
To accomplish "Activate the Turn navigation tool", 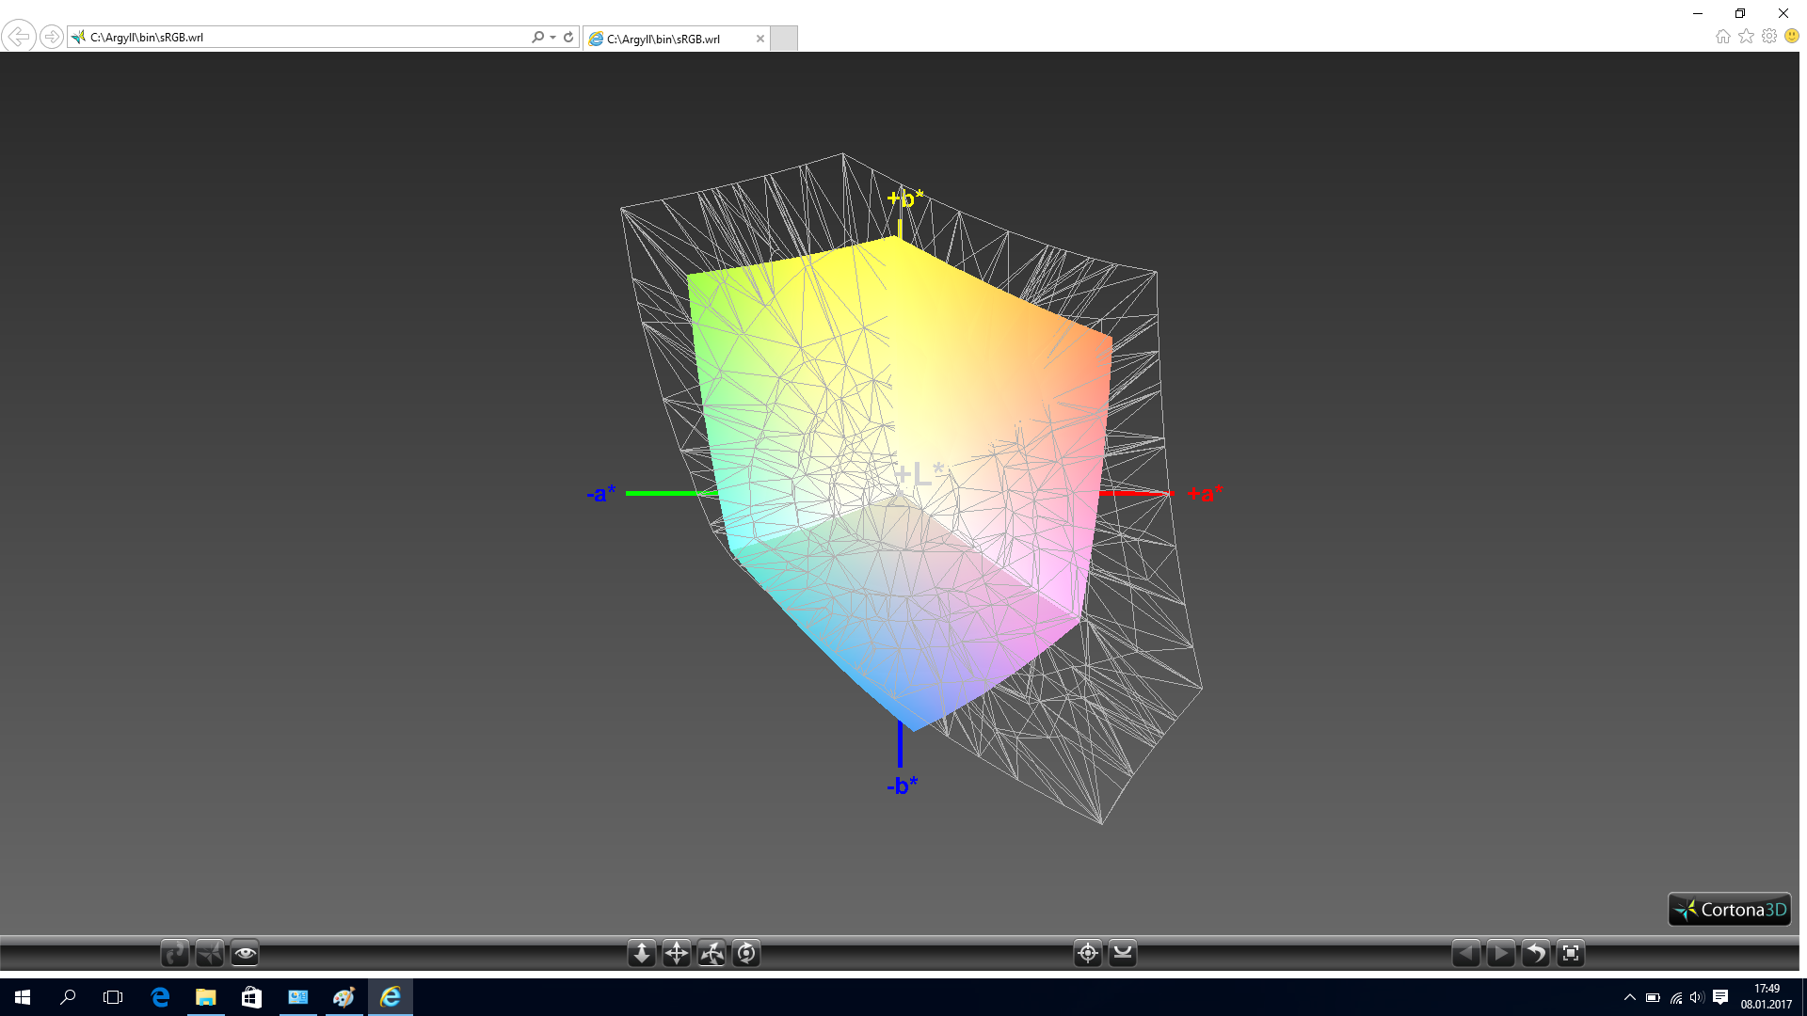I will tap(712, 953).
